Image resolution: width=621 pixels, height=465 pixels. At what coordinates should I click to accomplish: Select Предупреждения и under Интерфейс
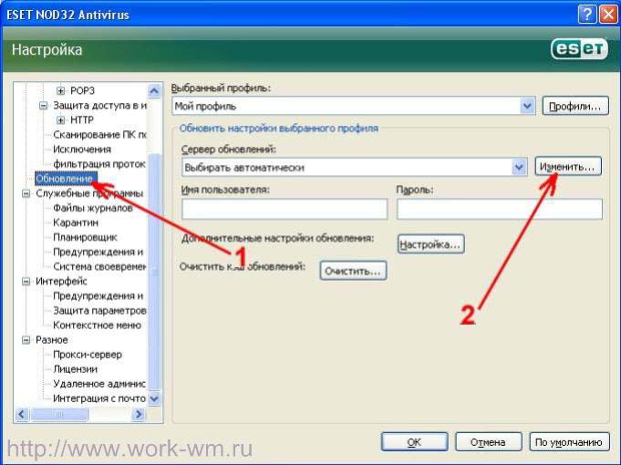(98, 296)
